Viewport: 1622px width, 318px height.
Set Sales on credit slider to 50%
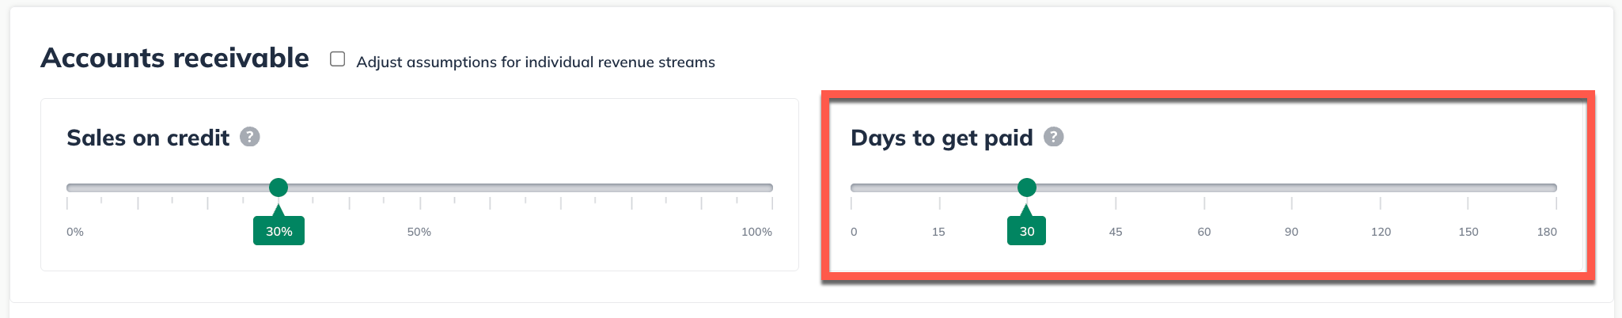click(x=420, y=188)
